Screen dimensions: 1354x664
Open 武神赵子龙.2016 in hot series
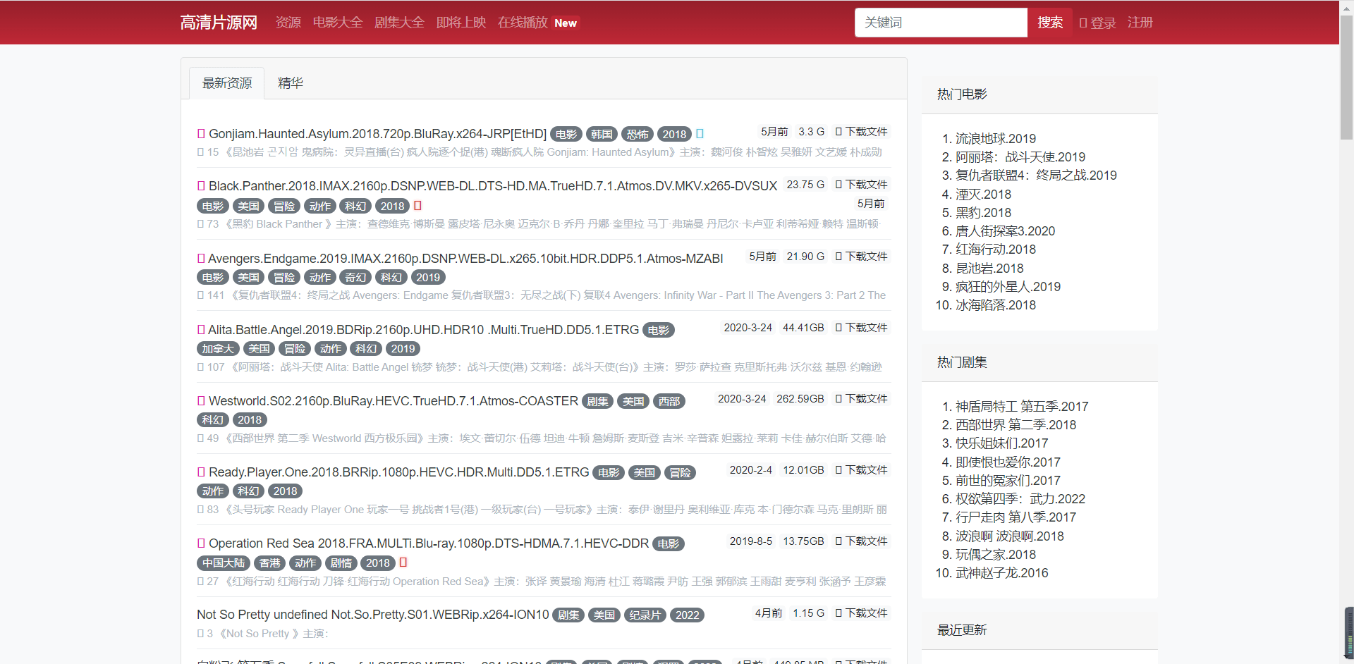coord(1001,573)
